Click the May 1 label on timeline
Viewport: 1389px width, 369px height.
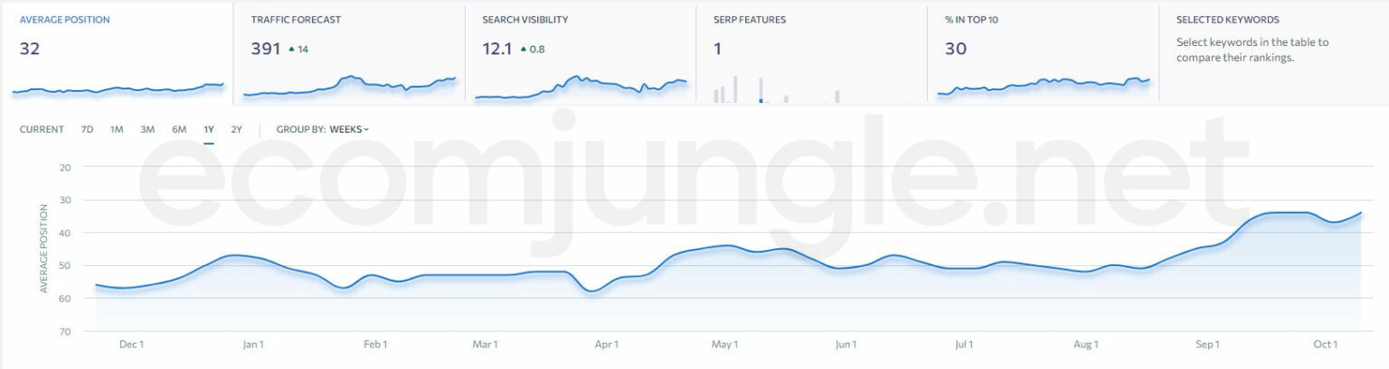coord(725,344)
